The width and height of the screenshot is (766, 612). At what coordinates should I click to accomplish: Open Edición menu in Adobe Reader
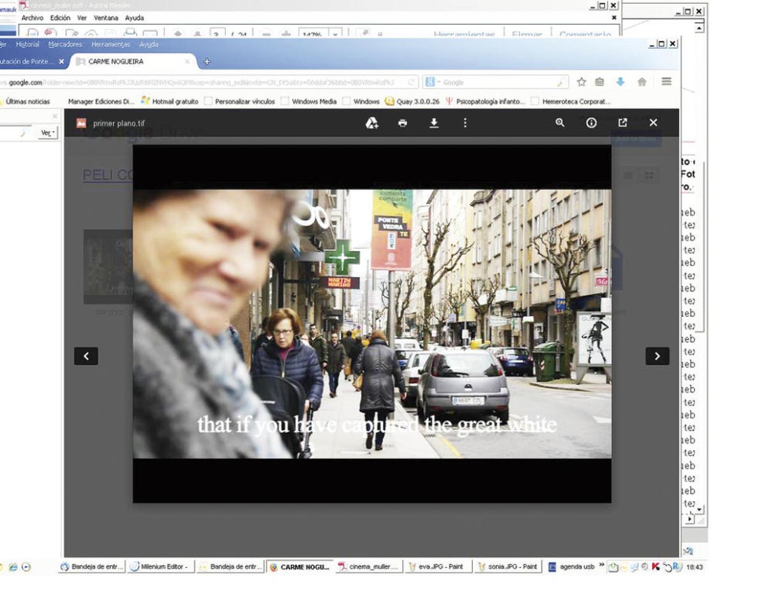[x=60, y=18]
